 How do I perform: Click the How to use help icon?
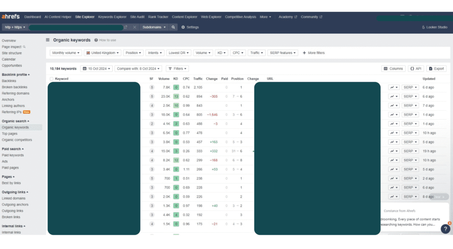(x=96, y=40)
